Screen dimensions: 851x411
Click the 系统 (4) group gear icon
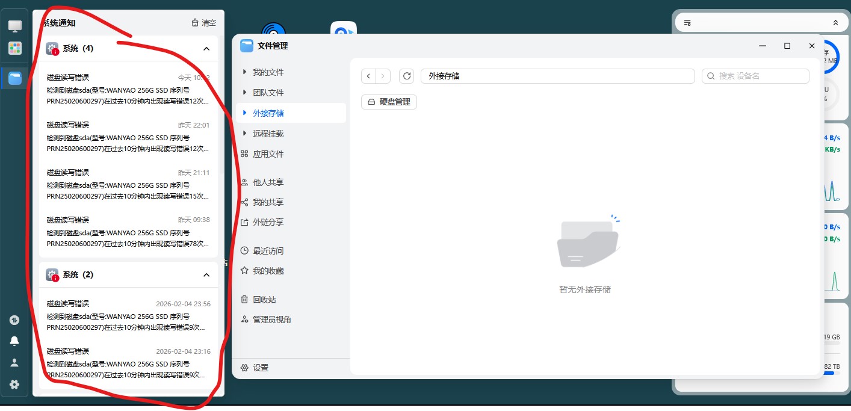(52, 49)
